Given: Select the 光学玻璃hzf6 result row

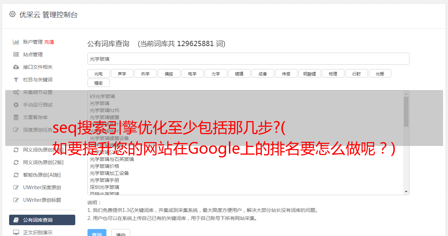Looking at the screenshot, I should (x=245, y=110).
